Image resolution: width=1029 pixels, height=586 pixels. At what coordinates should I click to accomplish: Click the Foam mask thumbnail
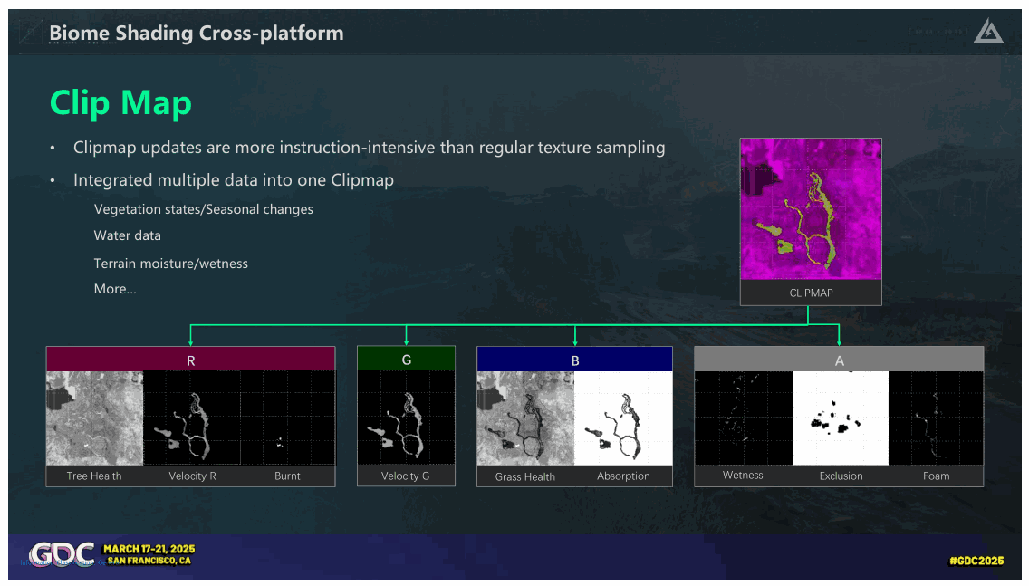click(936, 418)
